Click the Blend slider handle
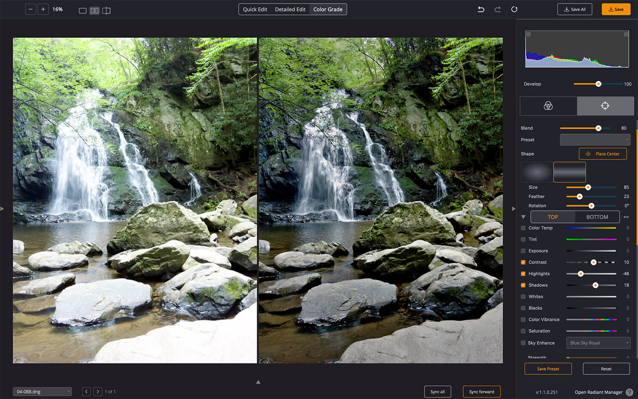 coord(598,128)
